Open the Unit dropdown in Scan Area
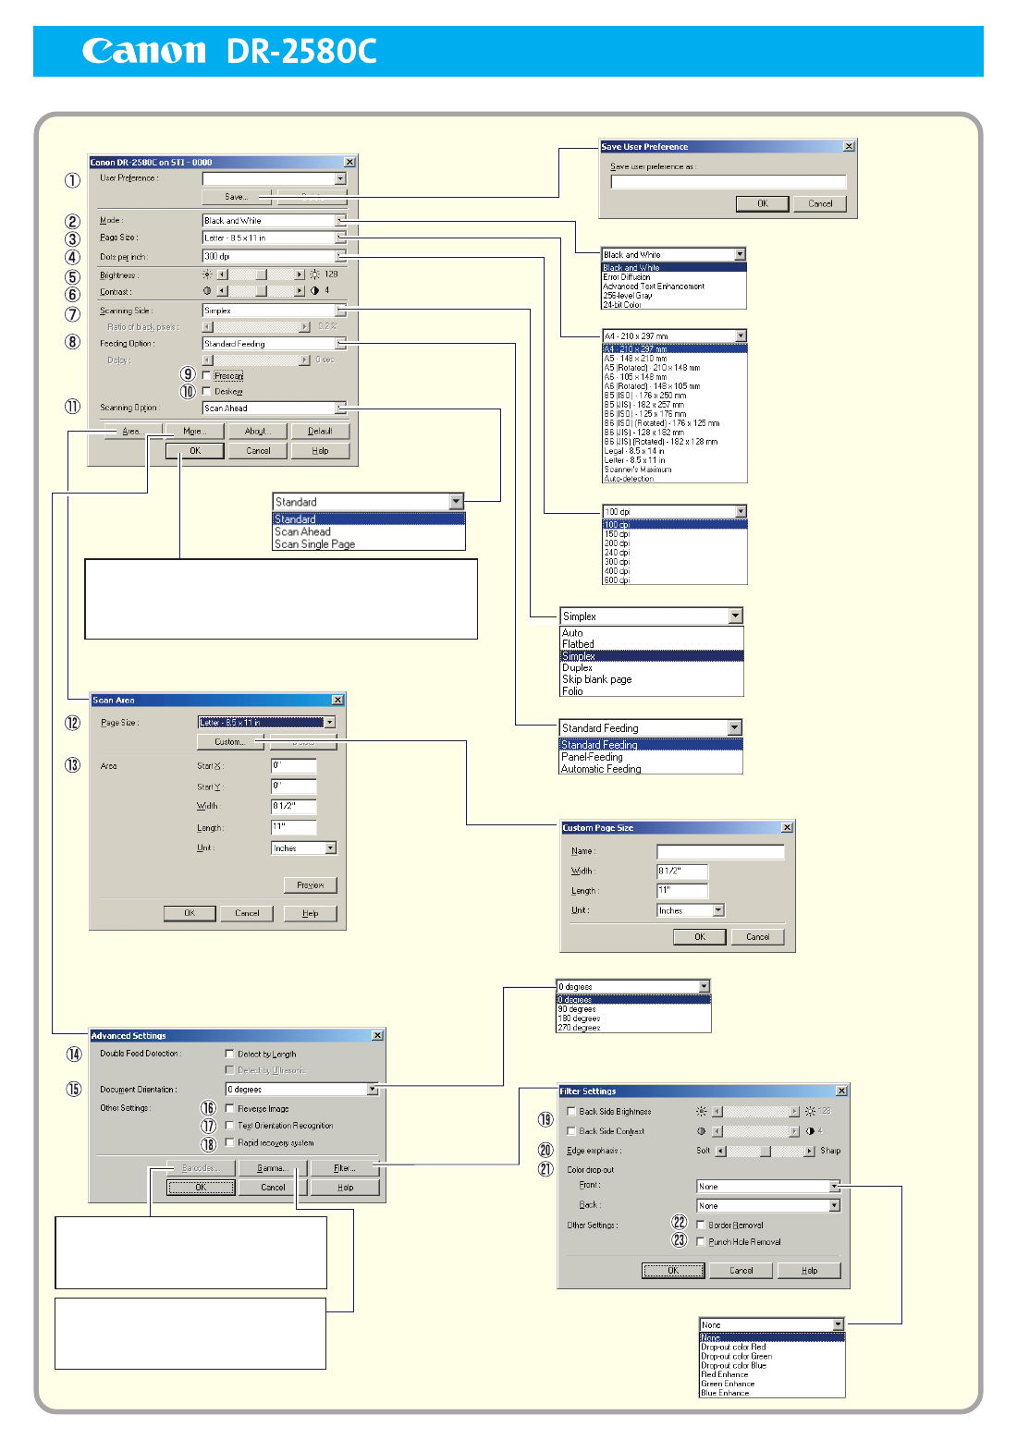The height and width of the screenshot is (1439, 1017). coord(331,848)
